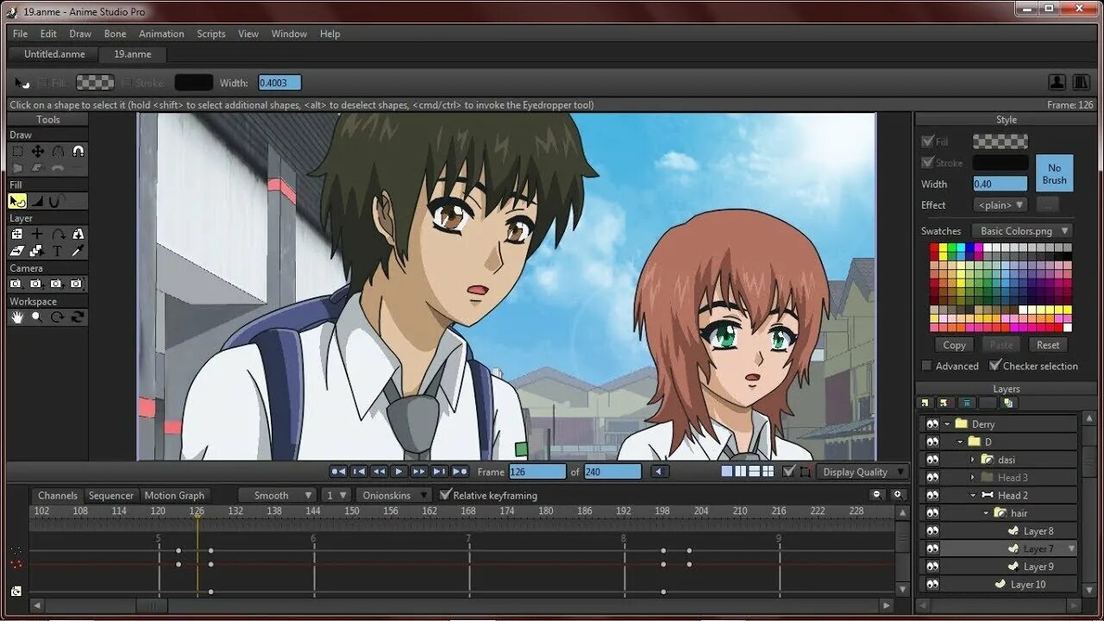Screen dimensions: 1104x621
Task: Open the File menu
Action: click(x=20, y=34)
